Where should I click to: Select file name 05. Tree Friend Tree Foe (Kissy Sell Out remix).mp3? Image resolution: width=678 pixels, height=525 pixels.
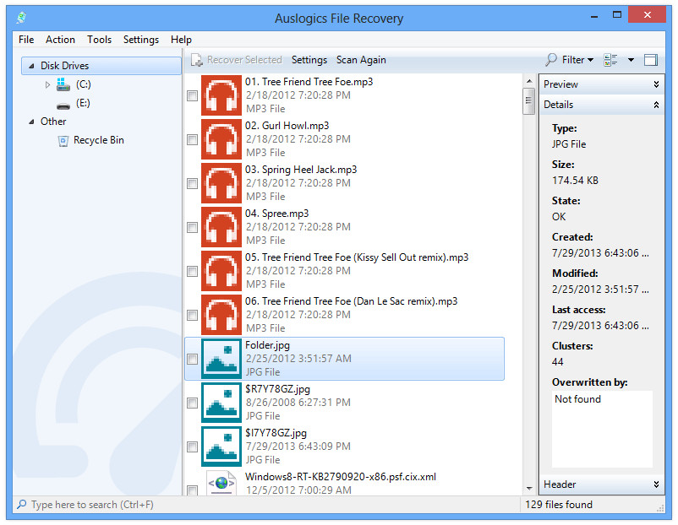click(357, 257)
